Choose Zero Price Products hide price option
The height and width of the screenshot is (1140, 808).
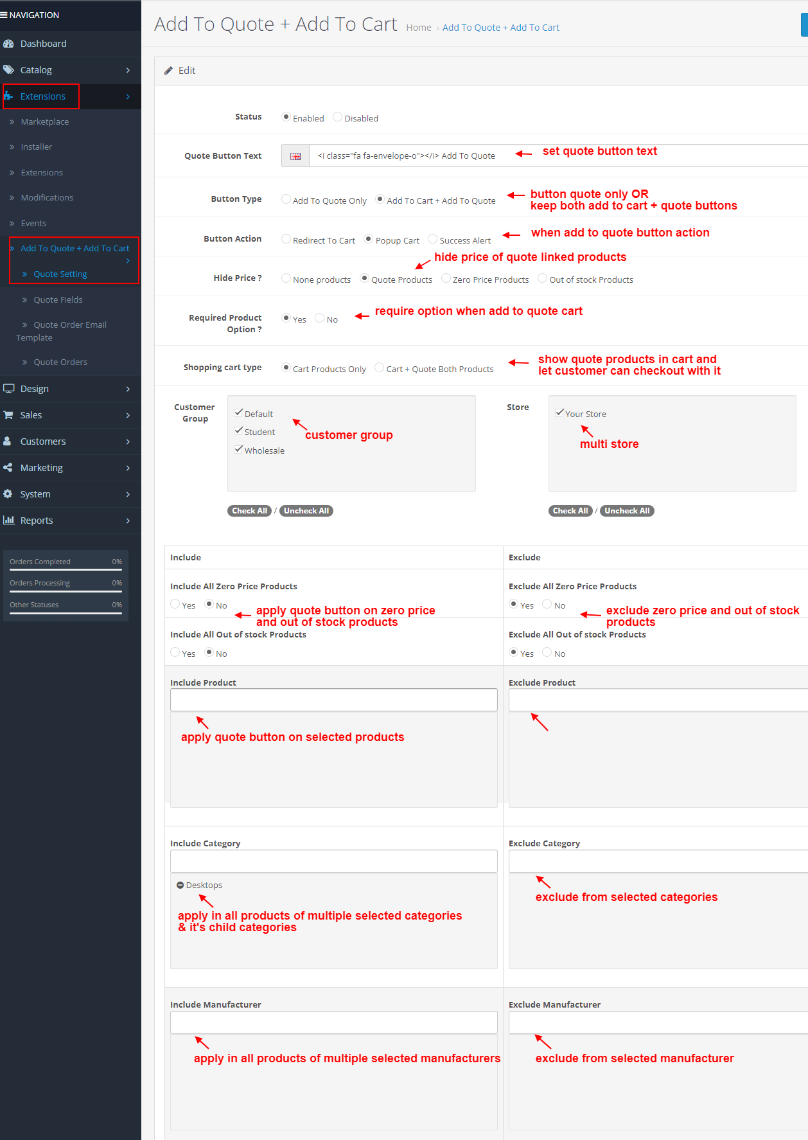[x=446, y=278]
